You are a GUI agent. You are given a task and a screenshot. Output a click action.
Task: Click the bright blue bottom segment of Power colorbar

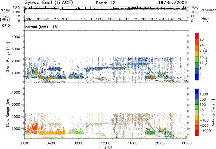click(x=197, y=77)
